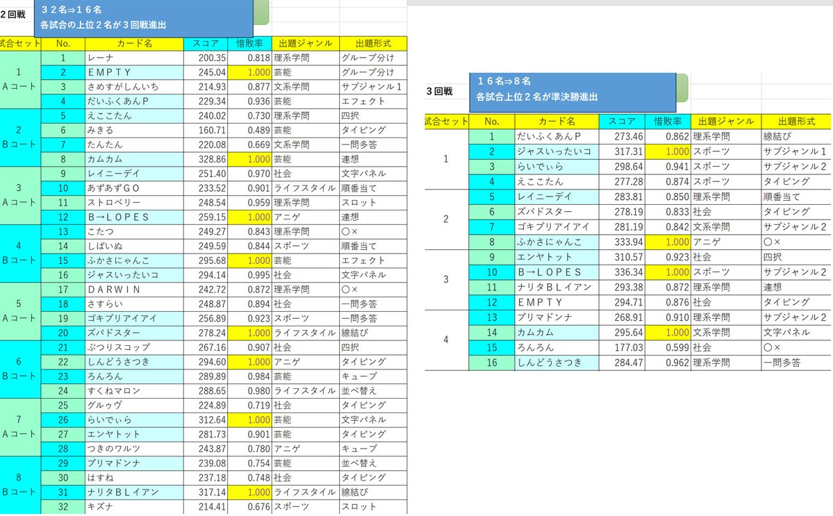
Task: Select the 3回戦 score '333.94'
Action: (622, 242)
